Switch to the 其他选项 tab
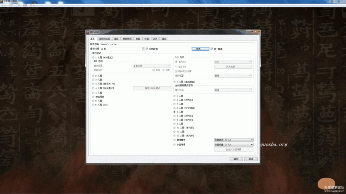Image resolution: width=346 pixels, height=194 pixels. 127,39
